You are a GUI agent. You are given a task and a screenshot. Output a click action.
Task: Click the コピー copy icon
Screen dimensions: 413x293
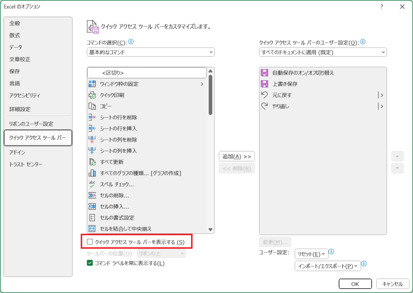tap(92, 106)
